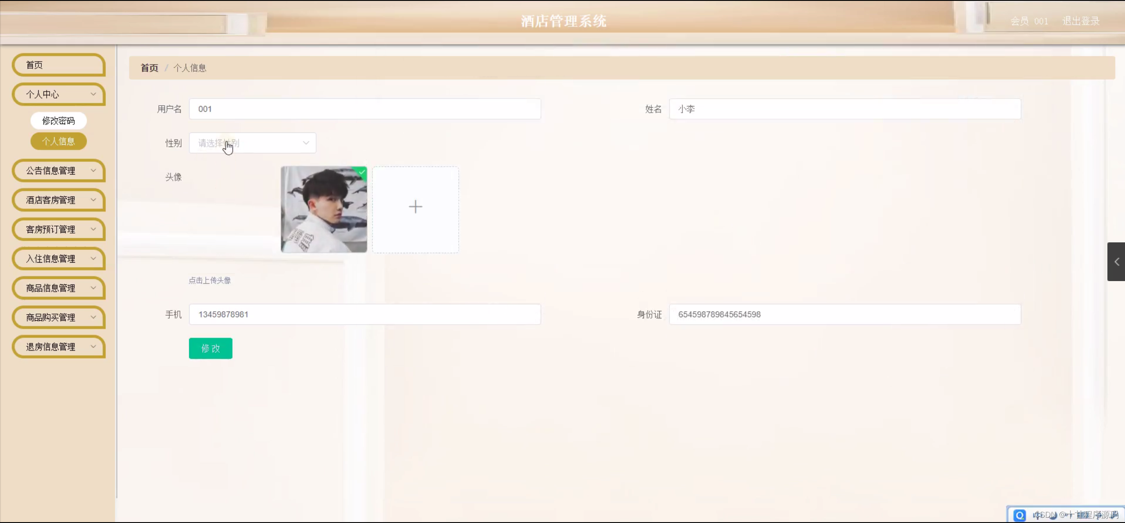The width and height of the screenshot is (1125, 523).
Task: Expand the 入住信息管理 sidebar section
Action: pos(58,259)
